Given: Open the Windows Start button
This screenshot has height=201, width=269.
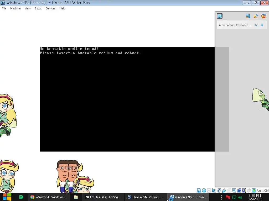Looking at the screenshot, I should (7, 197).
